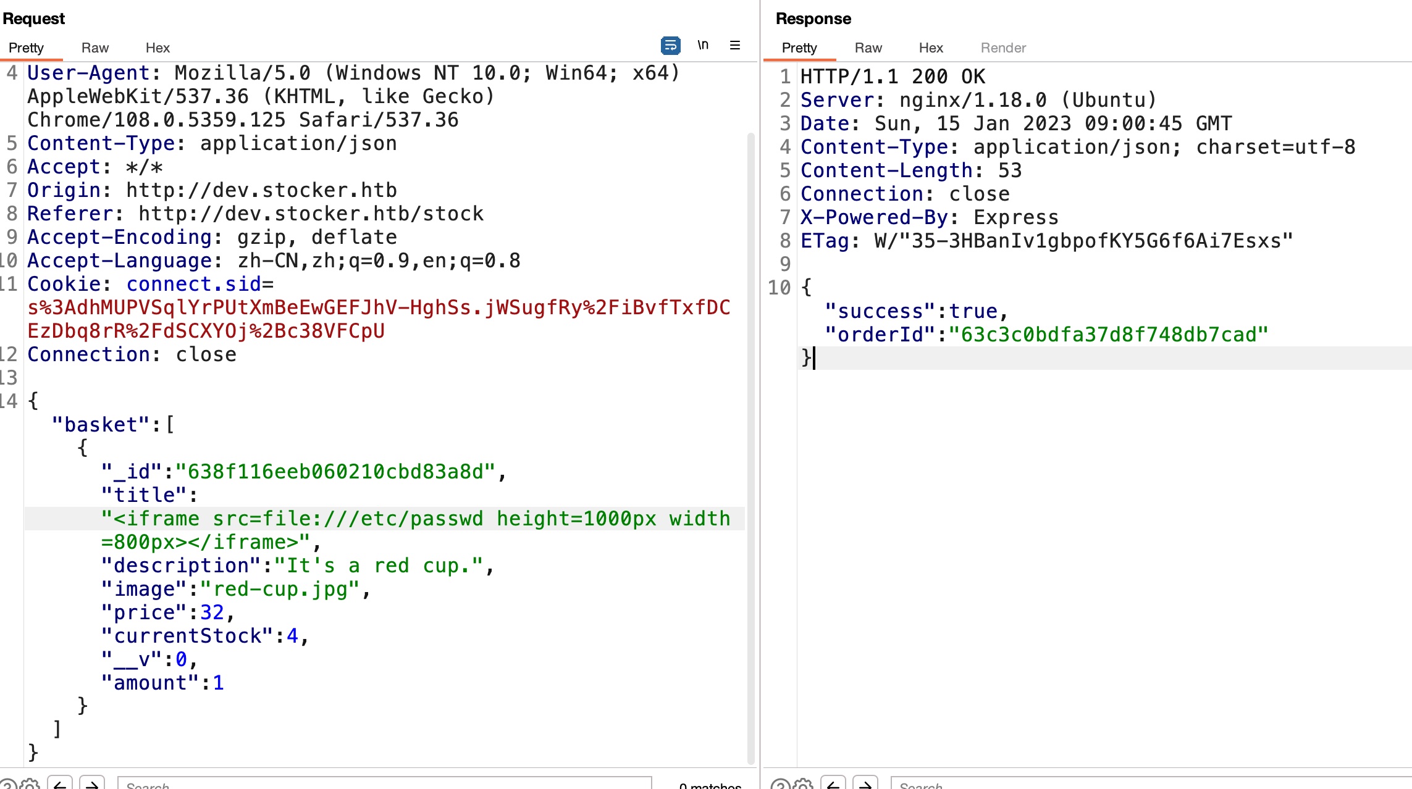Open Response Raw tab
This screenshot has height=789, width=1412.
[x=868, y=48]
